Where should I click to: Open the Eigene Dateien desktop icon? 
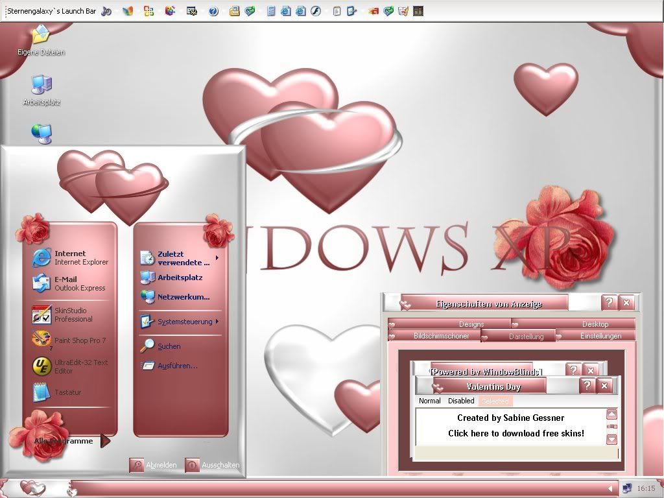[41, 41]
